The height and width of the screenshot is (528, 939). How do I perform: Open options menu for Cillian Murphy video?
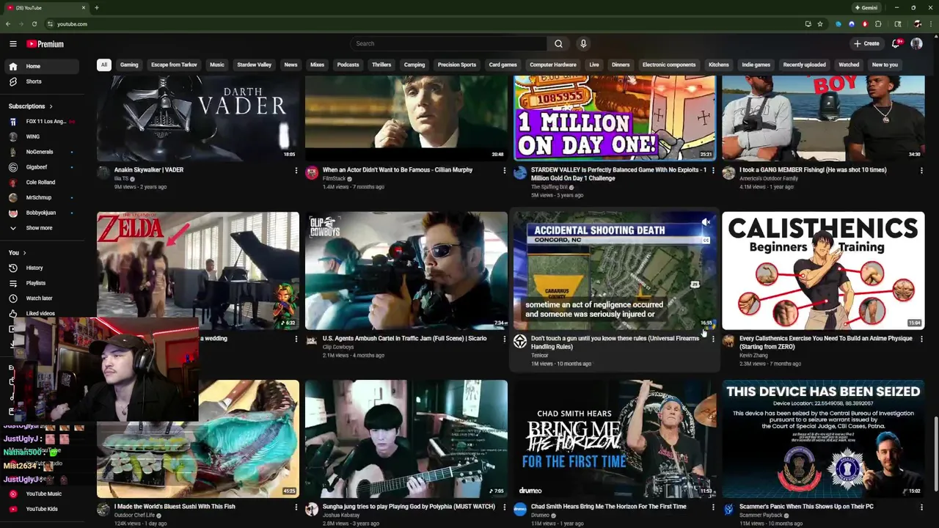(504, 171)
